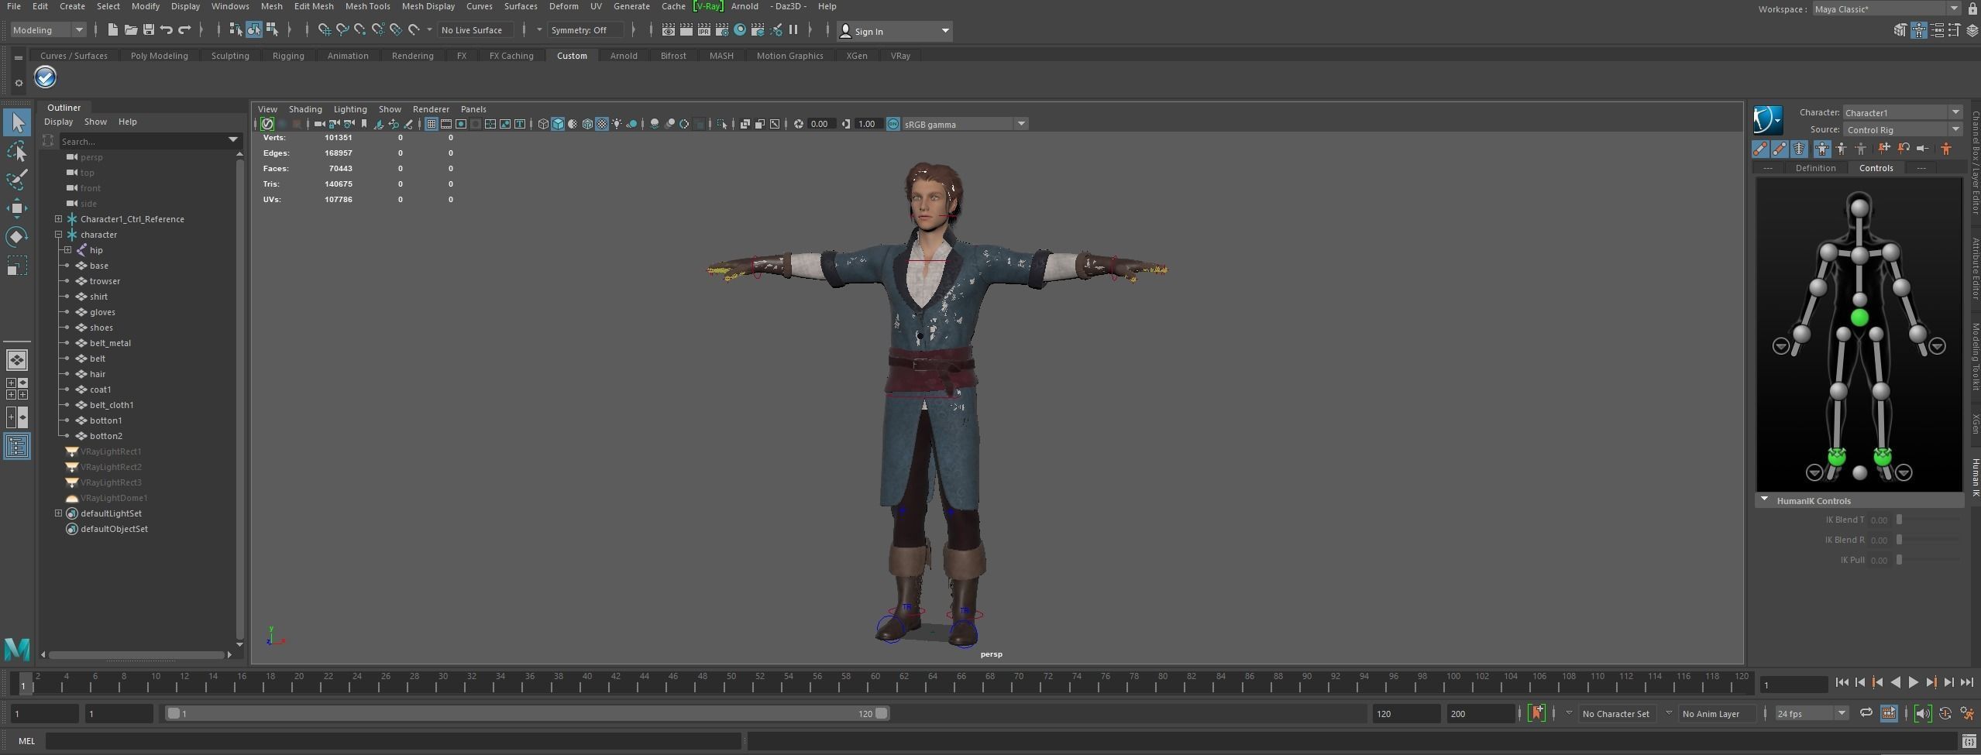Click the Snap to grids icon

325,30
